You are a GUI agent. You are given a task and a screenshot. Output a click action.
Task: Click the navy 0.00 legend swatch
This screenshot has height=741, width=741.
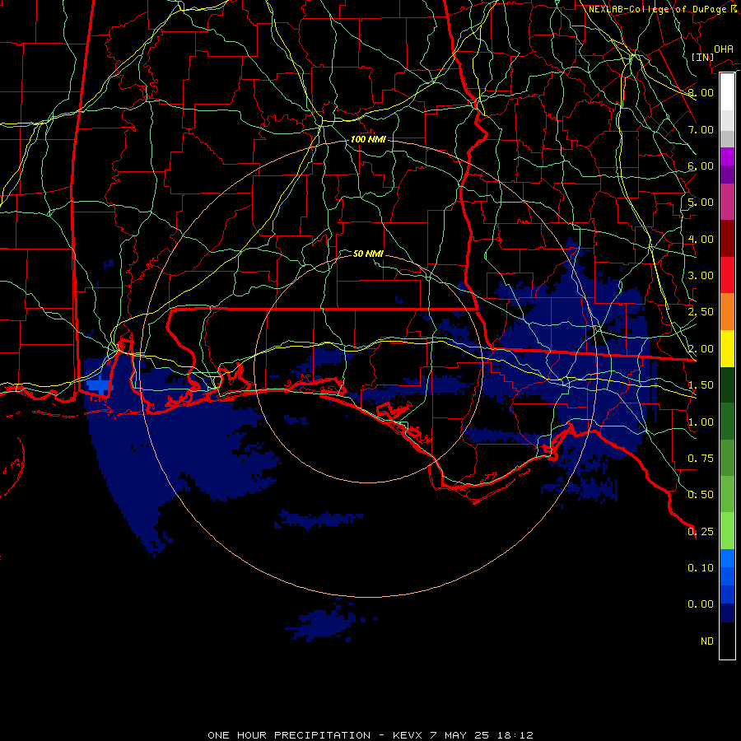coord(727,613)
